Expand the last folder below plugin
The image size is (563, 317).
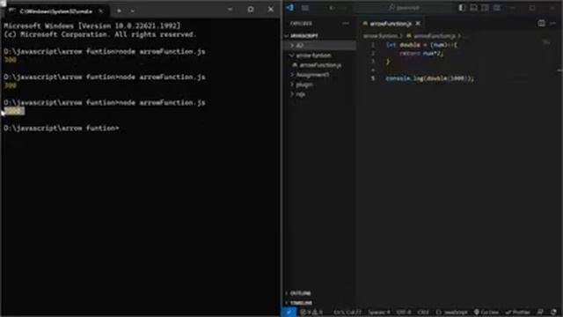pos(319,94)
